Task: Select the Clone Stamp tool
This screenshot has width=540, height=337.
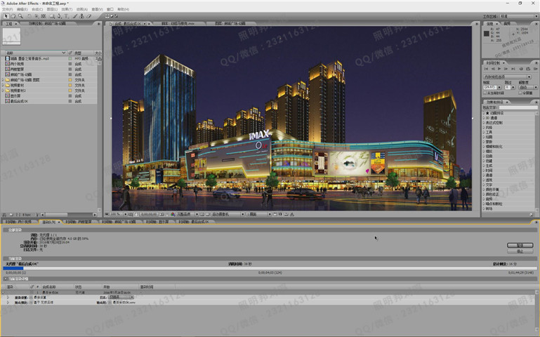Action: tap(81, 16)
